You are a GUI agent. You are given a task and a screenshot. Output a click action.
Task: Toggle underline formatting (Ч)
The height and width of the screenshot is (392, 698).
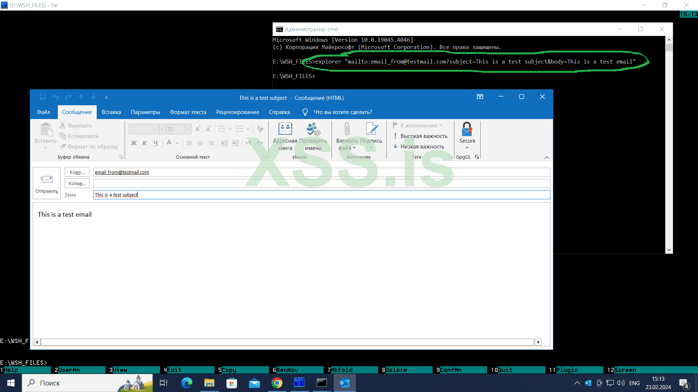[x=155, y=143]
